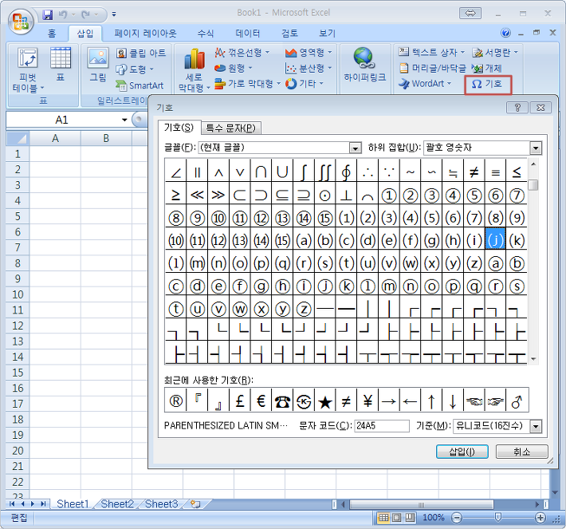Open the View (보기) ribbon tab
The width and height of the screenshot is (566, 529).
click(x=328, y=34)
